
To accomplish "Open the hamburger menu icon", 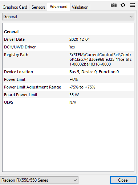I will point(132,5).
